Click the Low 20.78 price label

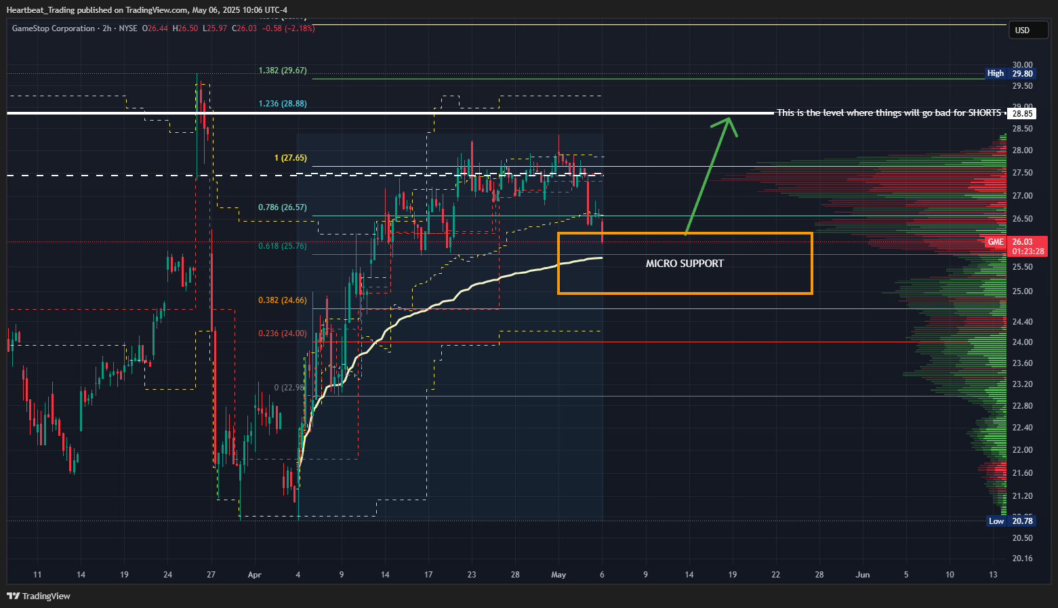point(1010,521)
